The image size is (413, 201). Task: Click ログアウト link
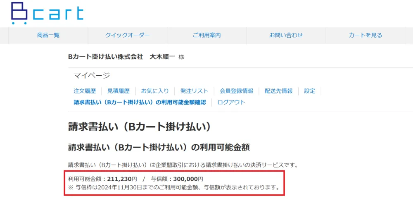tap(231, 102)
